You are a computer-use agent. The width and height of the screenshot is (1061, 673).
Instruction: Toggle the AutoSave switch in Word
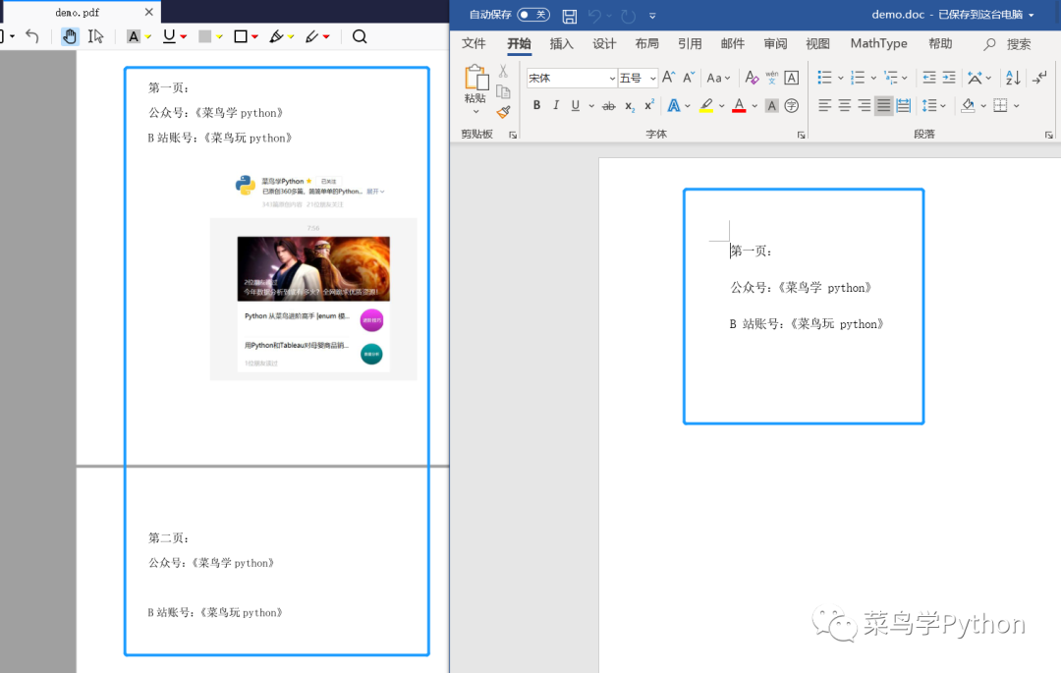point(533,14)
